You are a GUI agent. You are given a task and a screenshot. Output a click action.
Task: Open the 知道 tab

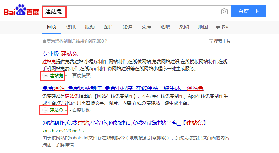tap(127, 27)
